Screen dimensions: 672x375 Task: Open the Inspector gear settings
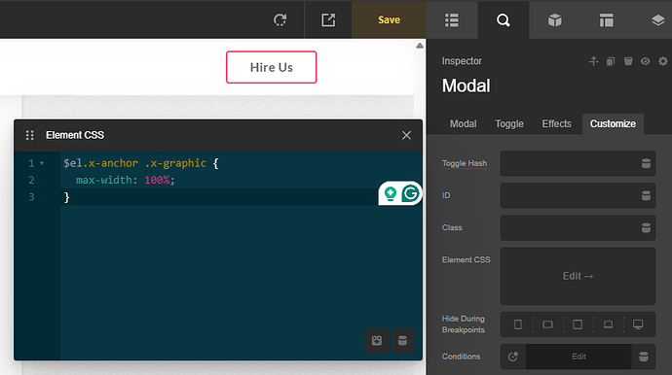point(662,61)
